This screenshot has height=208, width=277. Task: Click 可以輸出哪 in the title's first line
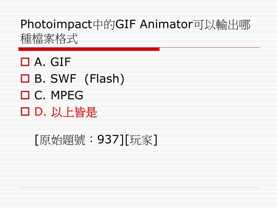point(222,25)
